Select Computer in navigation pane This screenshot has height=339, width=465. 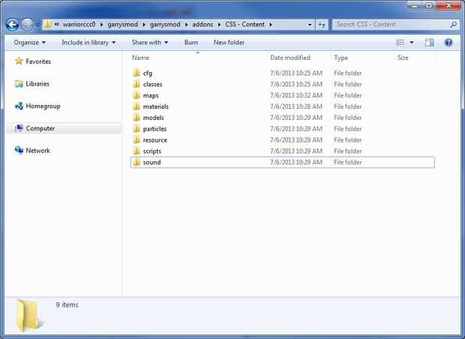(40, 128)
